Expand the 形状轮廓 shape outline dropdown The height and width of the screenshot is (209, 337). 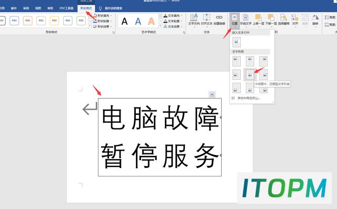pos(103,21)
